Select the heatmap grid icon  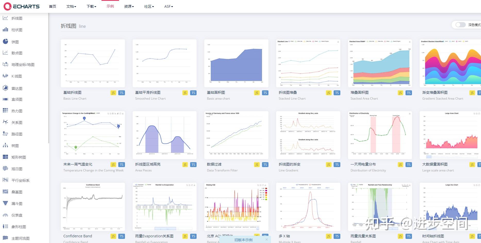[x=5, y=111]
